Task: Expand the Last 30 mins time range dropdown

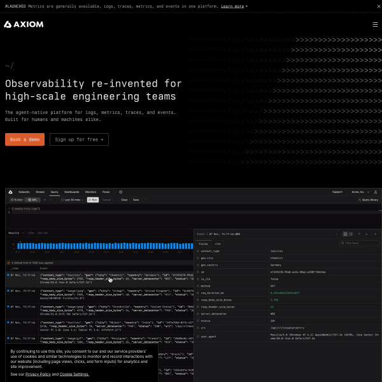Action: click(x=73, y=200)
